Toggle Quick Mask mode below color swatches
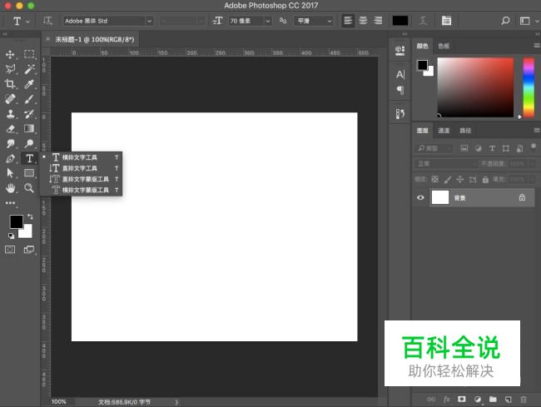541x407 pixels. (11, 249)
